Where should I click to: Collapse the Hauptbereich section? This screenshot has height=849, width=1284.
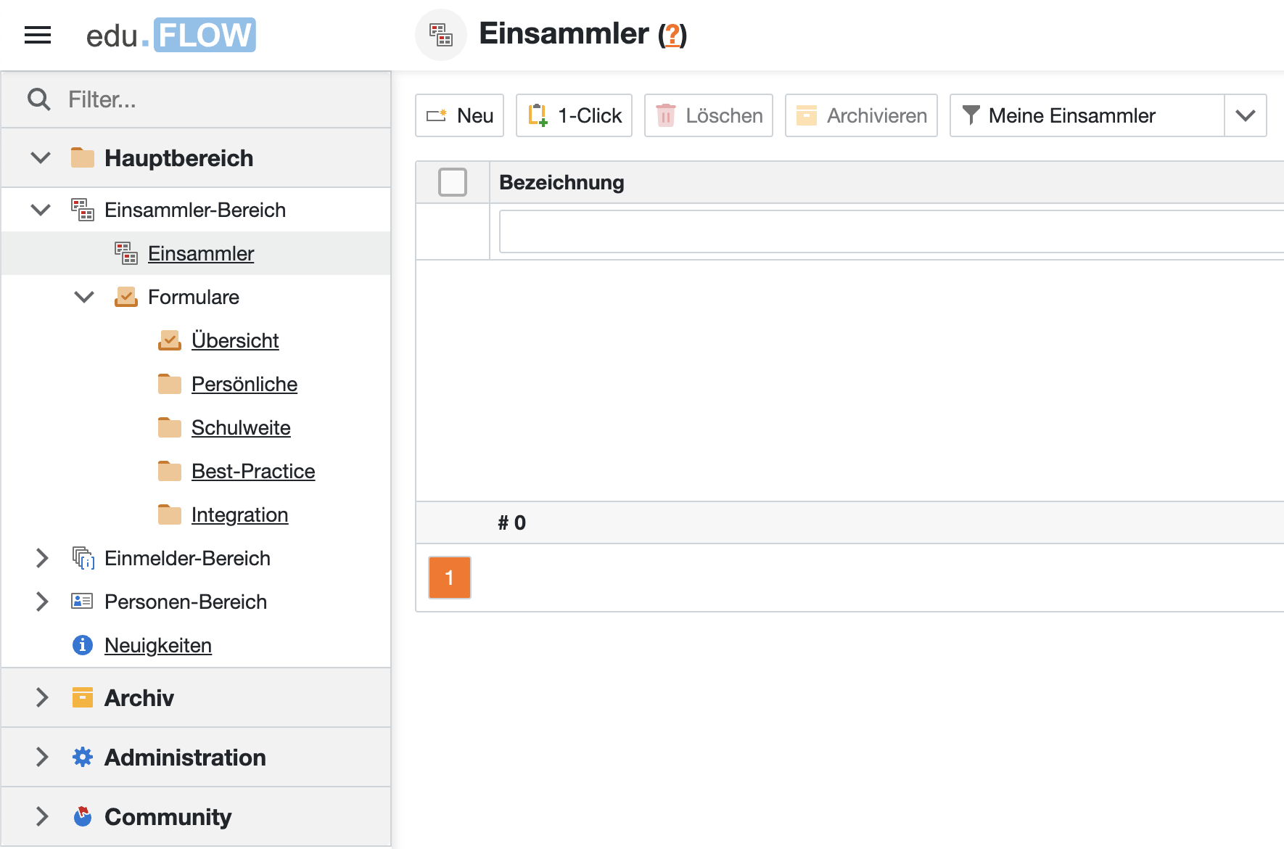coord(41,158)
